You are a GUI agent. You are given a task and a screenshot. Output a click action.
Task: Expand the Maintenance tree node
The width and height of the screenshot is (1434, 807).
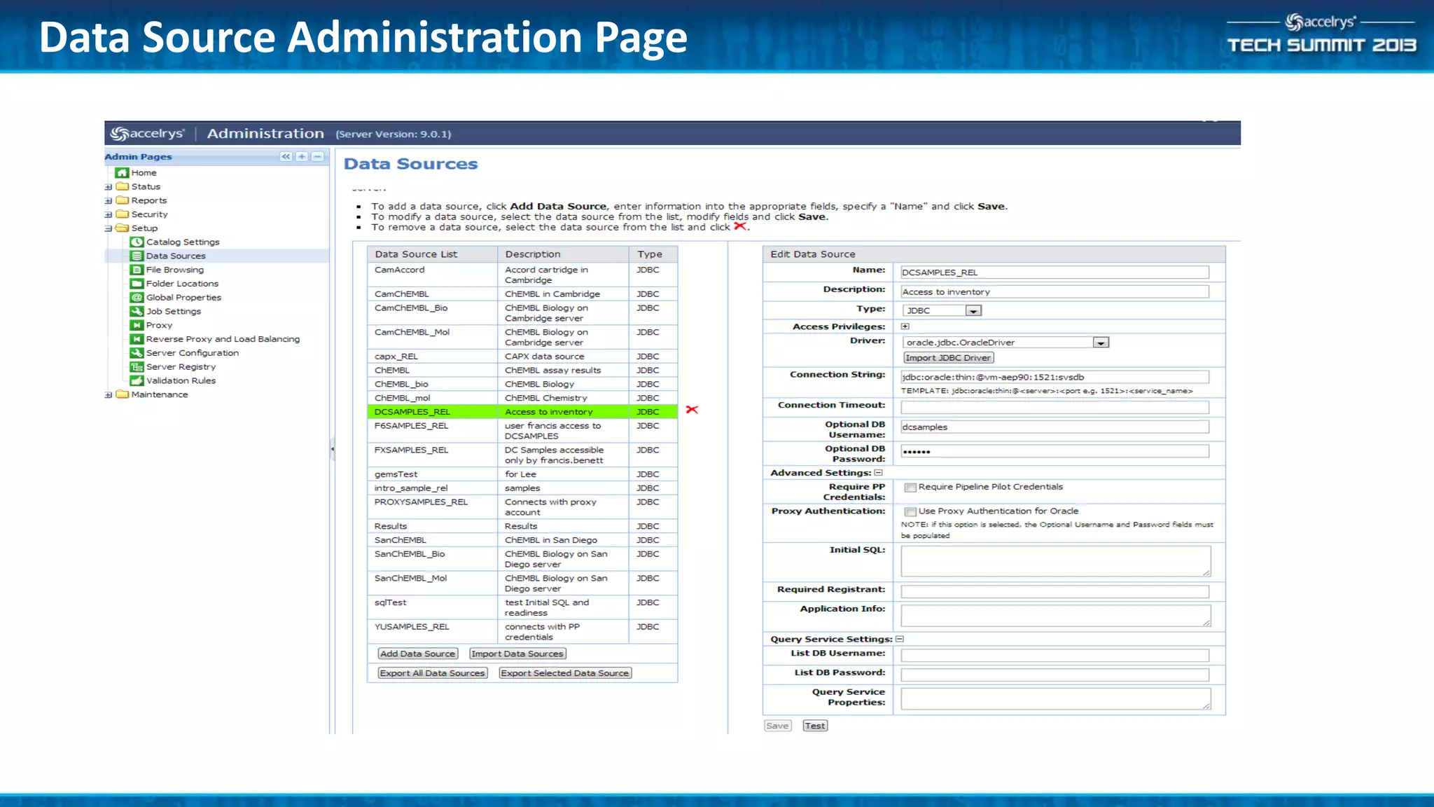pyautogui.click(x=109, y=395)
